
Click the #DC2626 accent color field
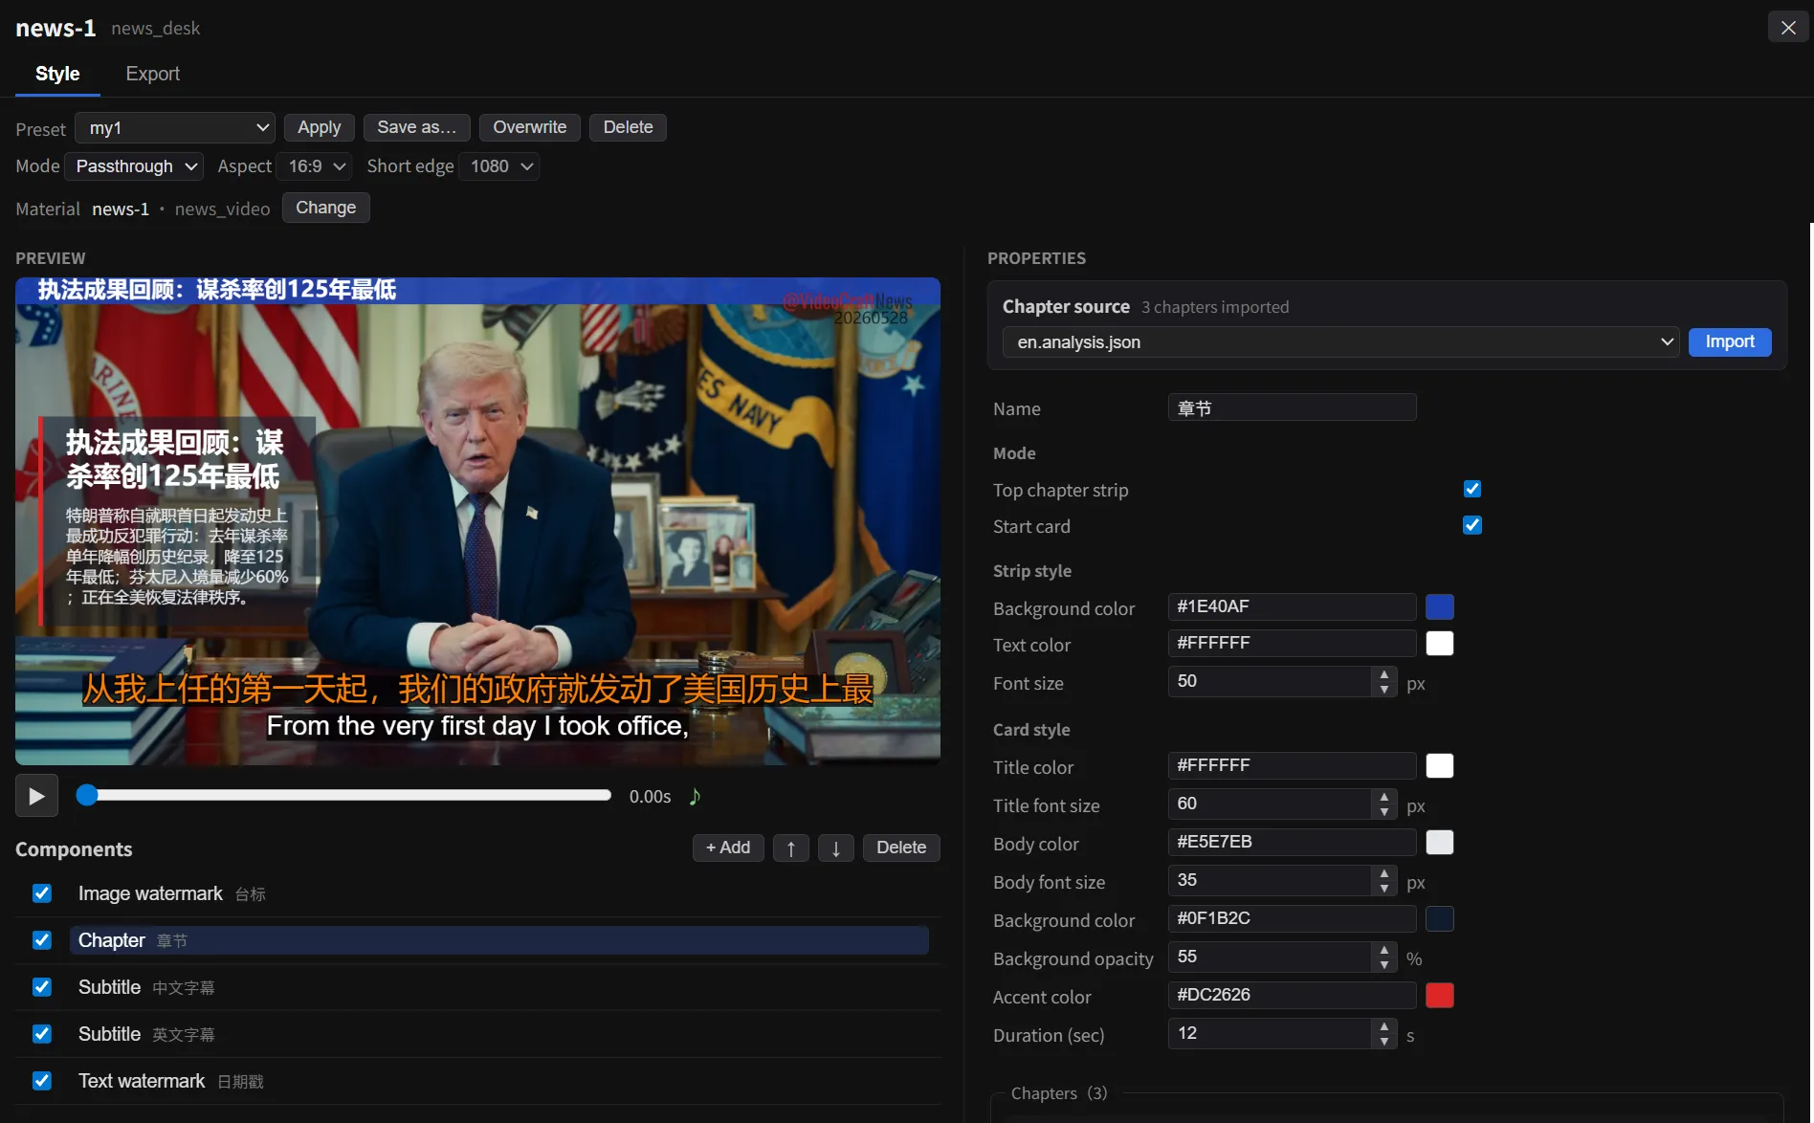tap(1292, 995)
